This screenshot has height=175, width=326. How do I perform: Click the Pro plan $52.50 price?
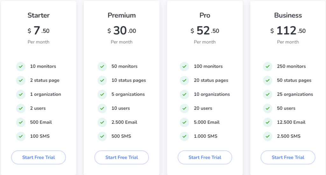point(205,31)
